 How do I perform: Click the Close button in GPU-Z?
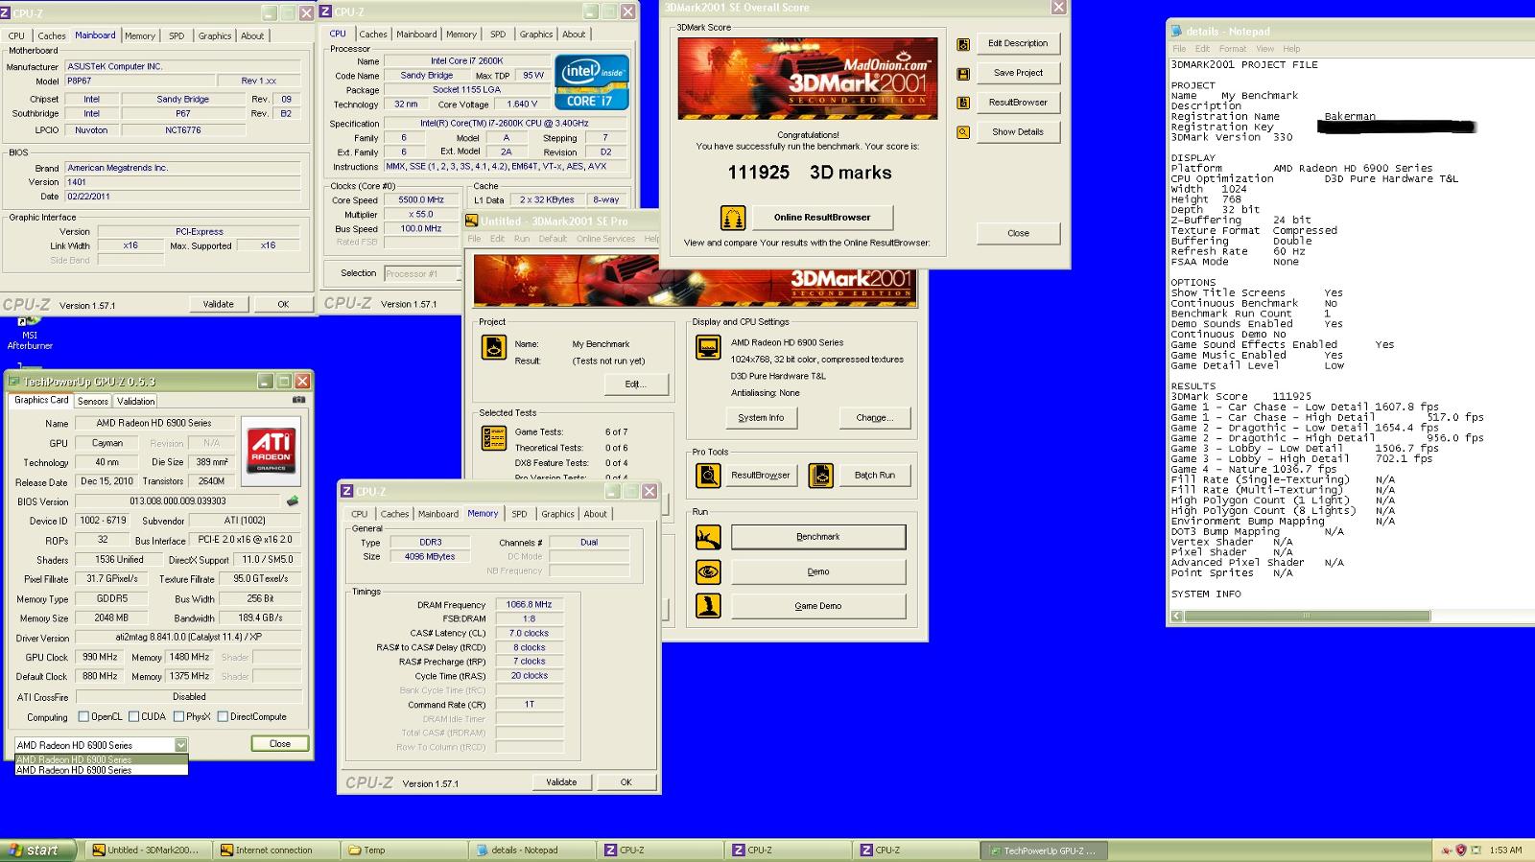pos(280,744)
